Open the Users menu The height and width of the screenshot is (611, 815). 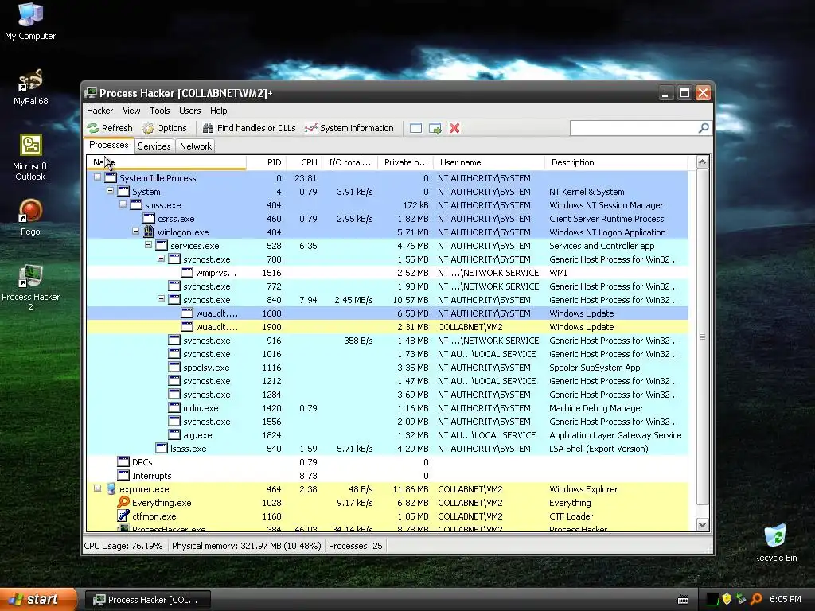coord(189,111)
